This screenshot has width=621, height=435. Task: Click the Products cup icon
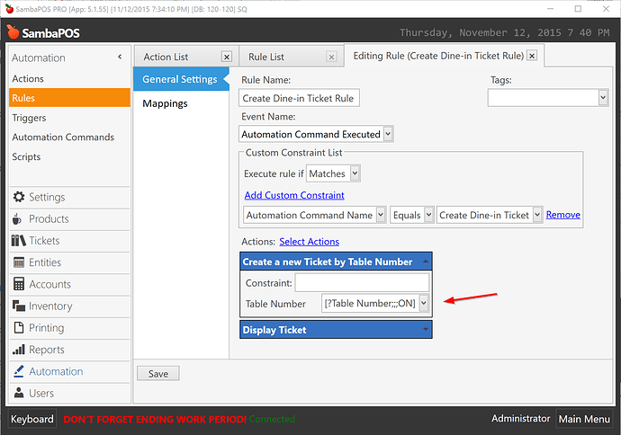(18, 219)
